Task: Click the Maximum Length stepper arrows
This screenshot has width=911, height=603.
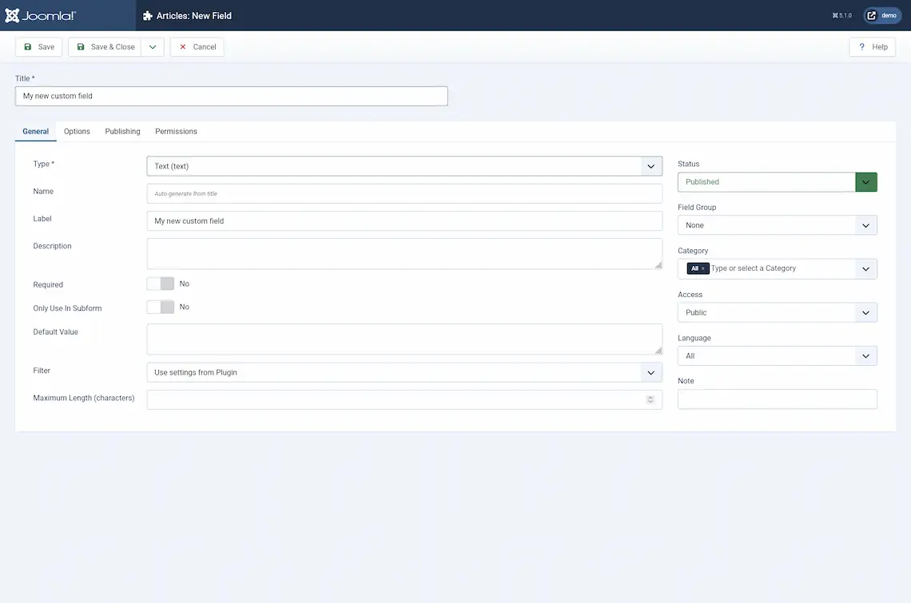Action: tap(650, 399)
